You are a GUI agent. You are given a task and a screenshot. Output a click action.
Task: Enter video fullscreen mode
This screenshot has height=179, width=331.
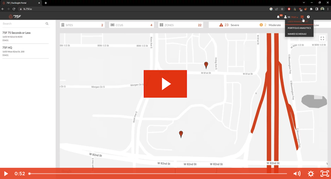tap(325, 173)
